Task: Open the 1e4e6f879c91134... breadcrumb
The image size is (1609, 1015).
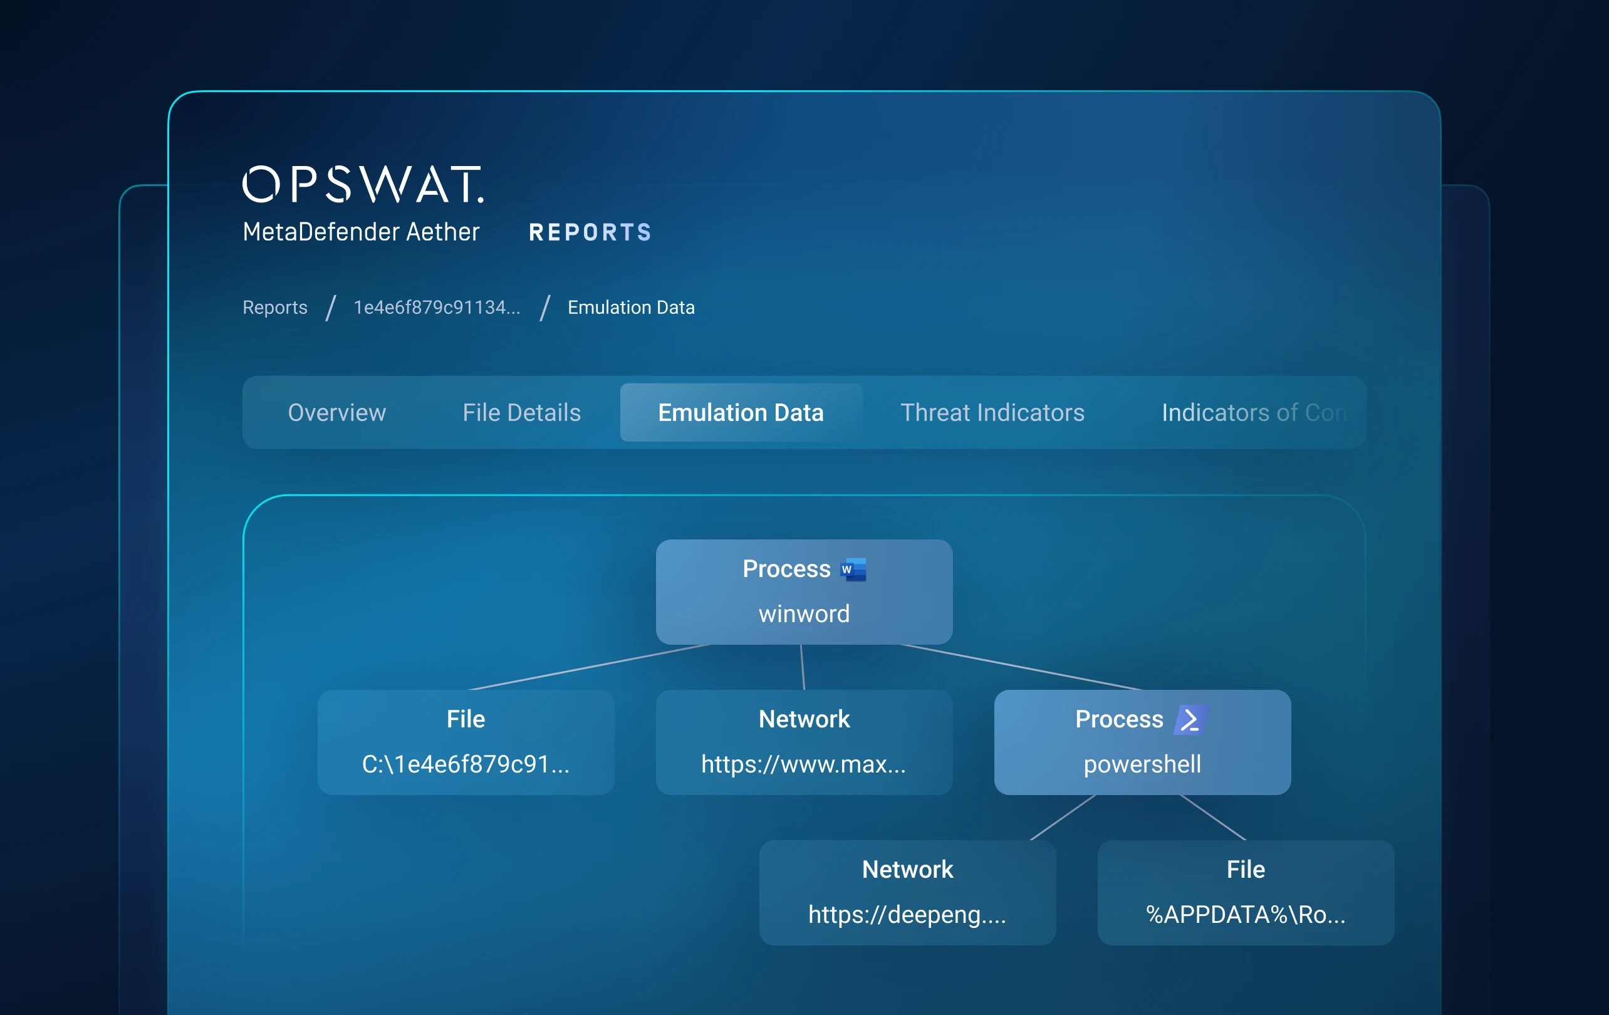Action: 436,308
